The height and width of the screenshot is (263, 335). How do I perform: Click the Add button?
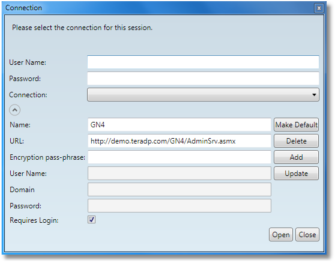[x=296, y=157]
